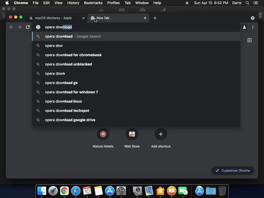Reload the page with the refresh icon

(x=28, y=27)
